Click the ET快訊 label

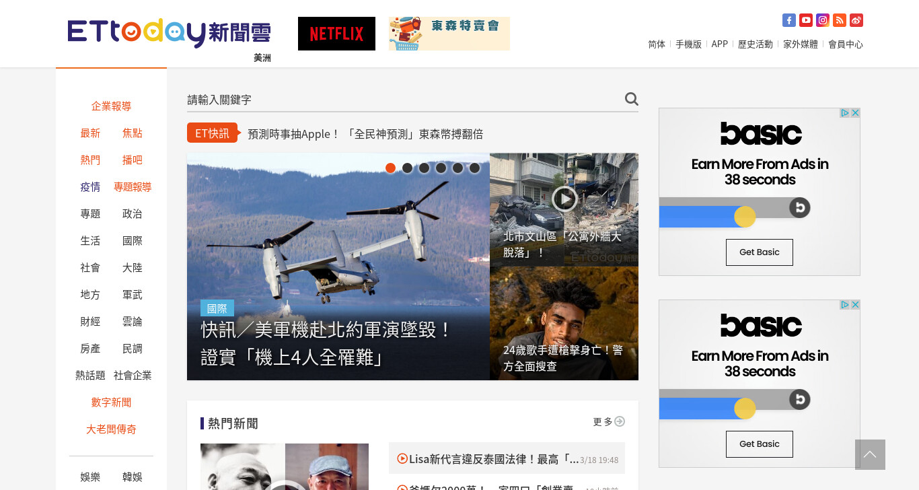click(213, 133)
